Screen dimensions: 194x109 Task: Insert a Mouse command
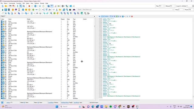[x=3, y=10]
